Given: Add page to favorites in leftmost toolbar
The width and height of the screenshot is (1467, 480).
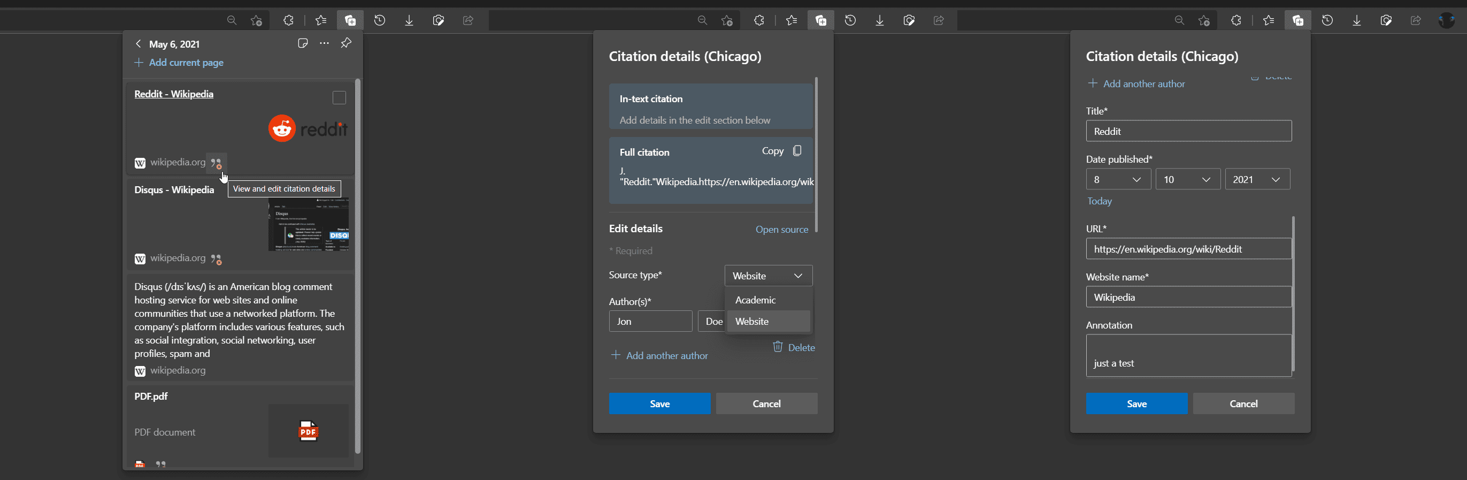Looking at the screenshot, I should [256, 20].
